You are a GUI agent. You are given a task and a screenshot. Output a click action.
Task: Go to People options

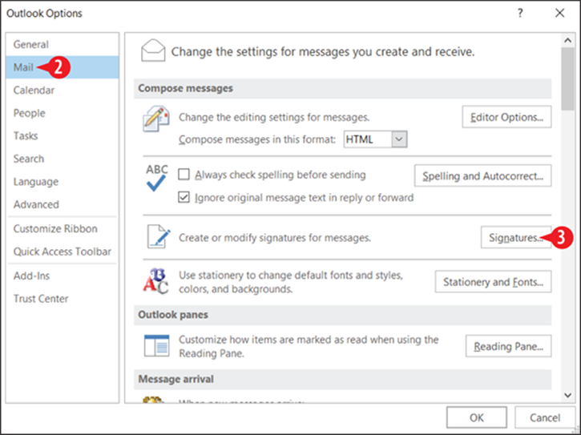point(63,113)
